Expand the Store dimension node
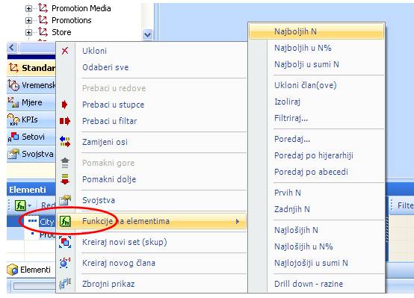This screenshot has width=414, height=298. (28, 32)
